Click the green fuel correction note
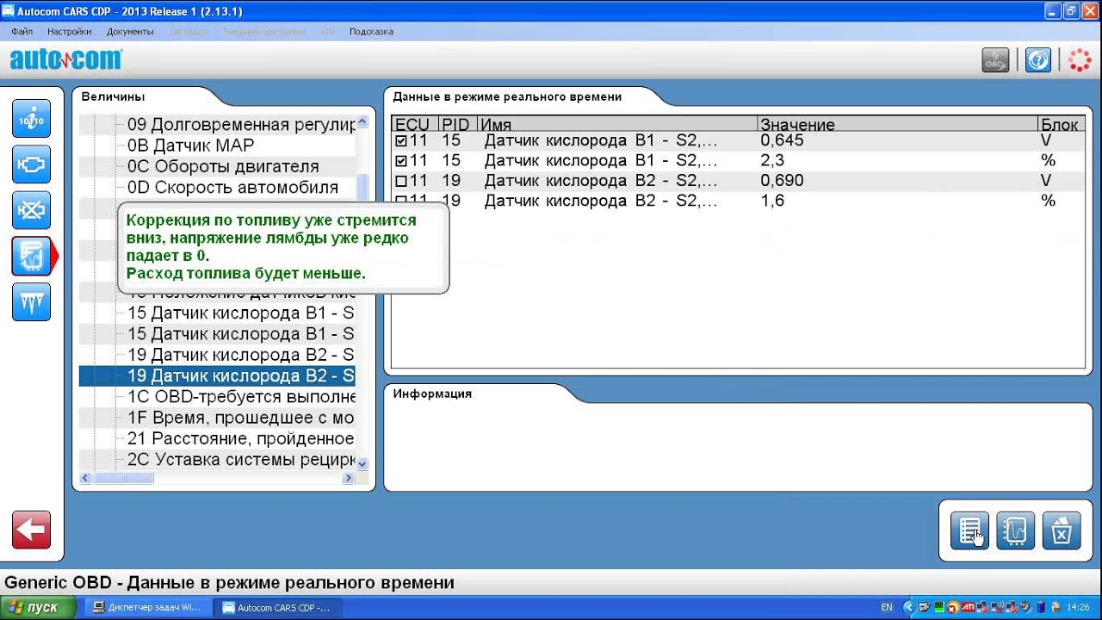 click(282, 247)
